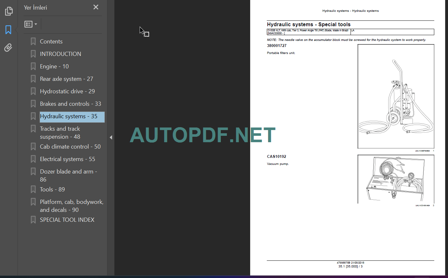
Task: Open the page thumbnails panel
Action: (9, 11)
